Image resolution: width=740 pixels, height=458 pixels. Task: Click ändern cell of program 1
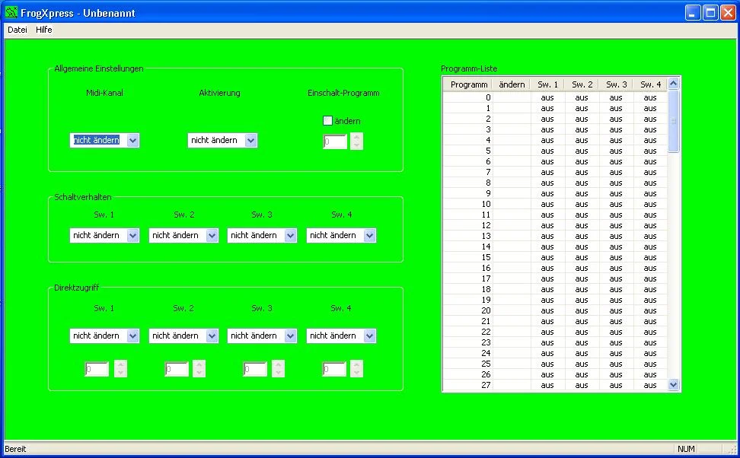point(512,109)
